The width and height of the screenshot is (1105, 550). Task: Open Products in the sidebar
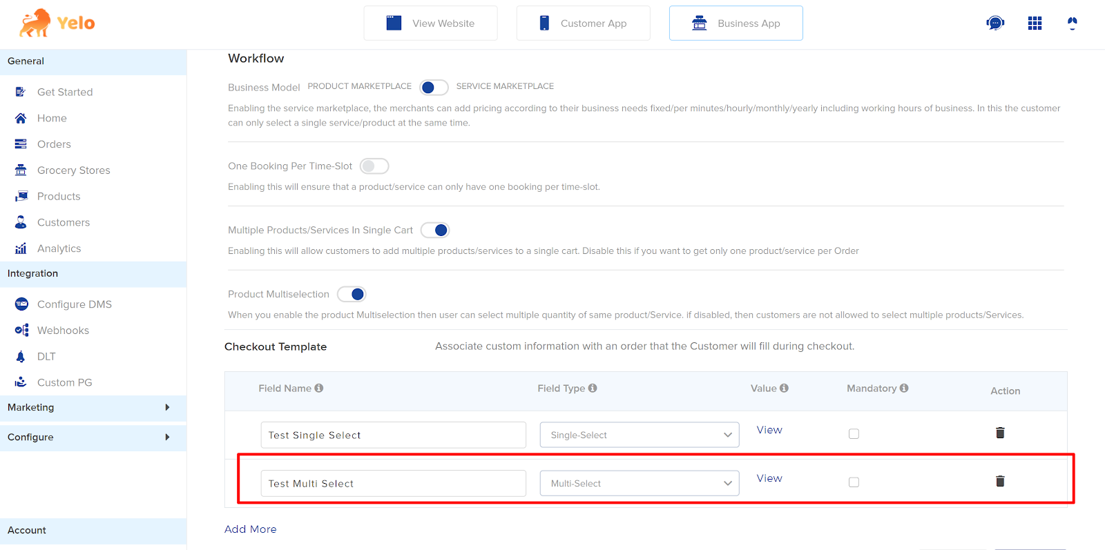coord(59,197)
